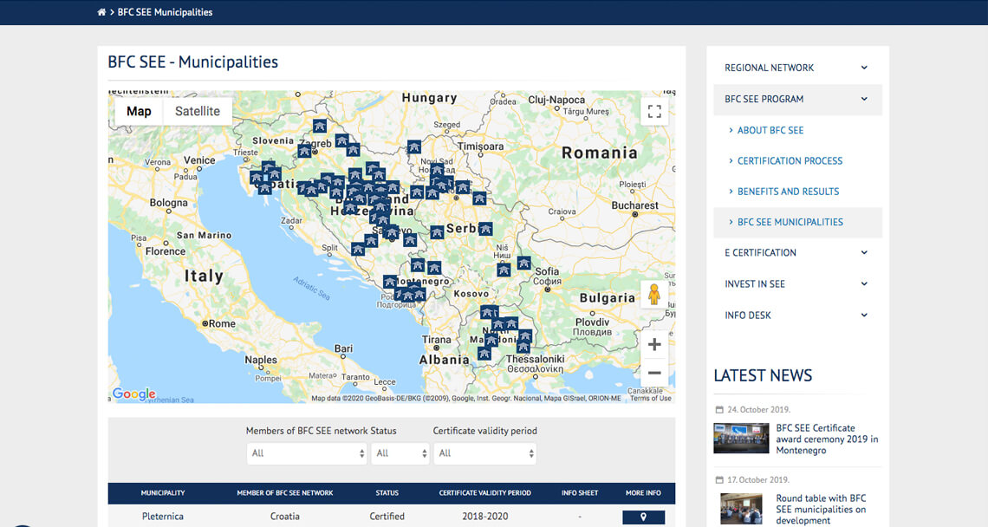Open Round table with BFC SEE news

[821, 510]
